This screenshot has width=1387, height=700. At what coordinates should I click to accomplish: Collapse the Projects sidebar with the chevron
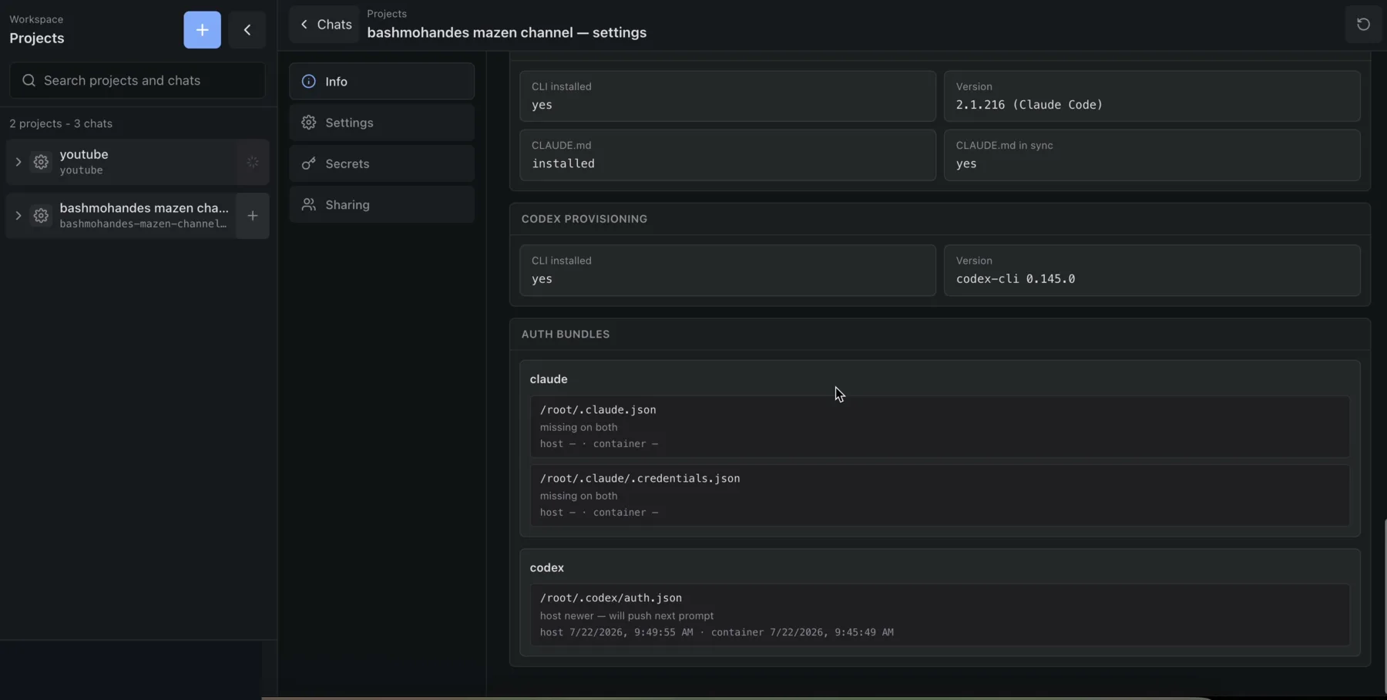click(x=247, y=30)
